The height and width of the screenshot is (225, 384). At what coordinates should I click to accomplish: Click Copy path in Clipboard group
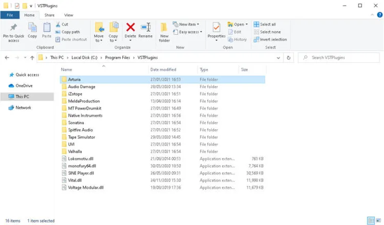click(x=68, y=32)
